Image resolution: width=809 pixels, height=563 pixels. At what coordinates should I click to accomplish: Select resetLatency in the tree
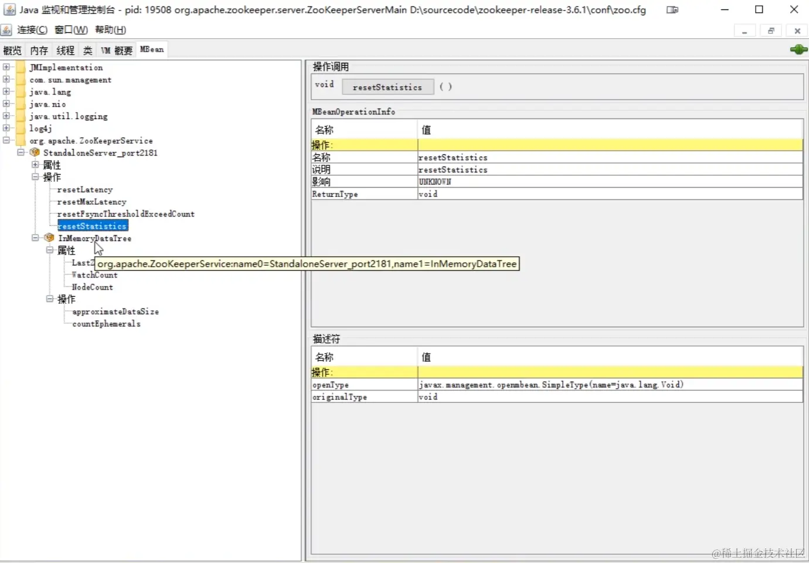(85, 189)
